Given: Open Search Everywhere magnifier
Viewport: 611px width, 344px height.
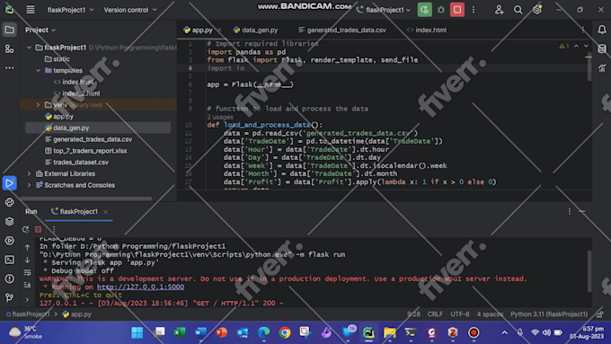Looking at the screenshot, I should pyautogui.click(x=518, y=10).
